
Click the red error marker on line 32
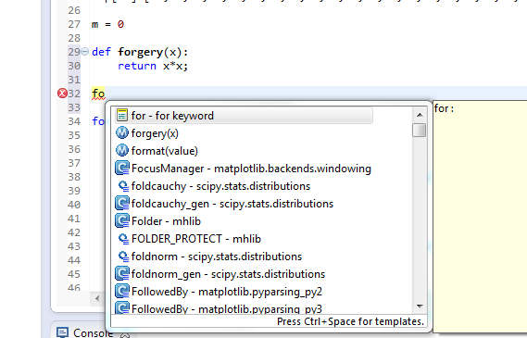tap(62, 94)
